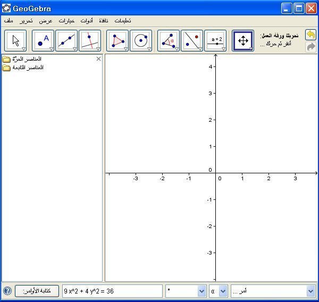Click the free objects folder icon
Screen dimensions: 319x302
tap(6, 59)
